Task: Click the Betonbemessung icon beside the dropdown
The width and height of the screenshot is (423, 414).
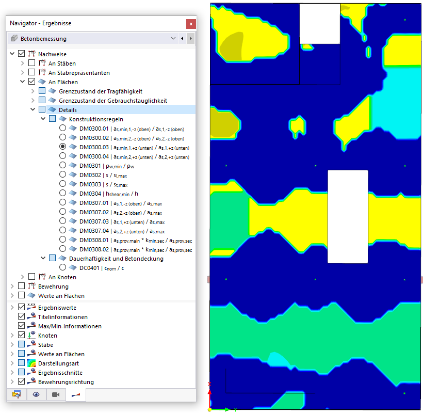Action: click(15, 38)
